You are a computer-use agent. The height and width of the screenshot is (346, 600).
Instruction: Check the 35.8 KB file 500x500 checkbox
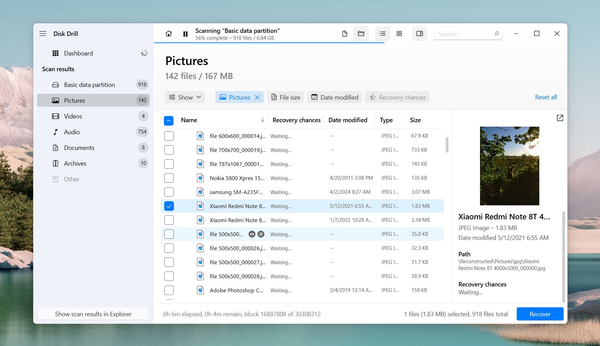point(169,234)
